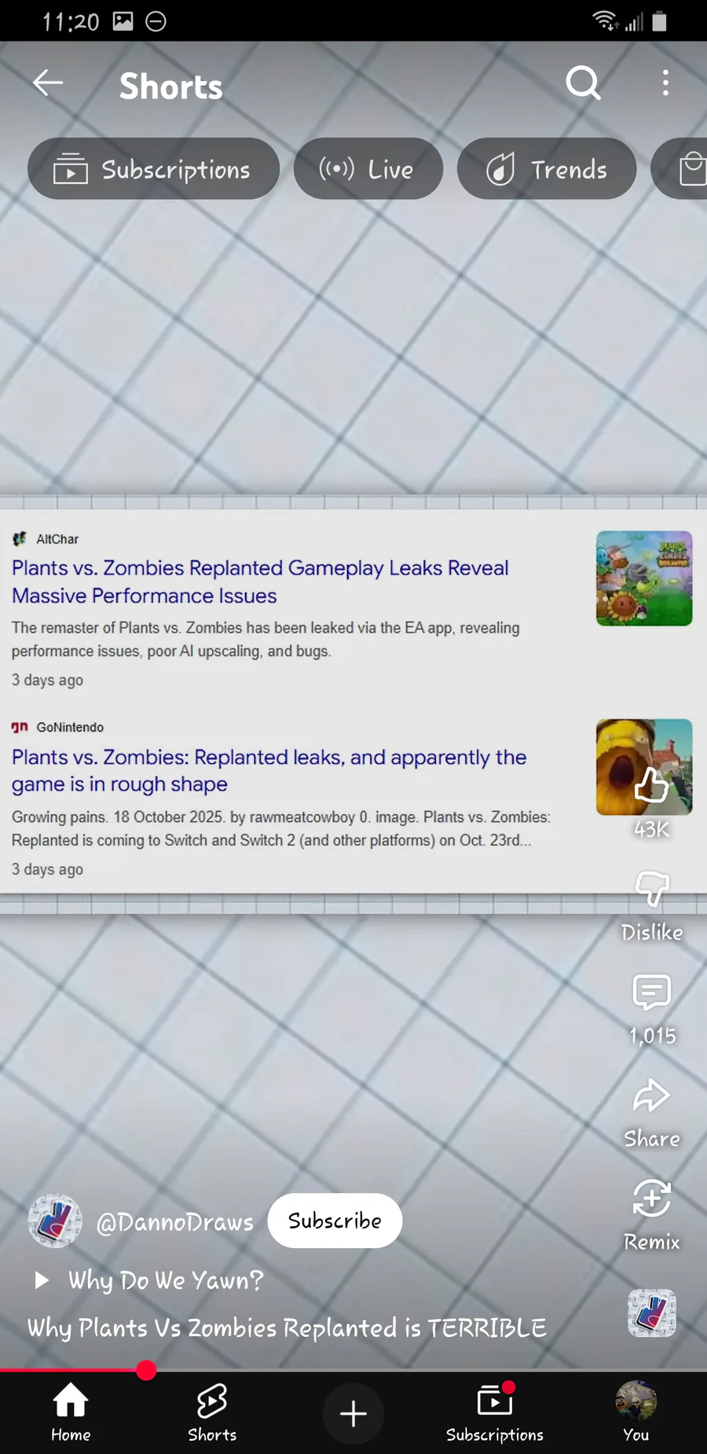Open the sound thumbnail below the Remix icon
This screenshot has width=707, height=1454.
(x=651, y=1313)
